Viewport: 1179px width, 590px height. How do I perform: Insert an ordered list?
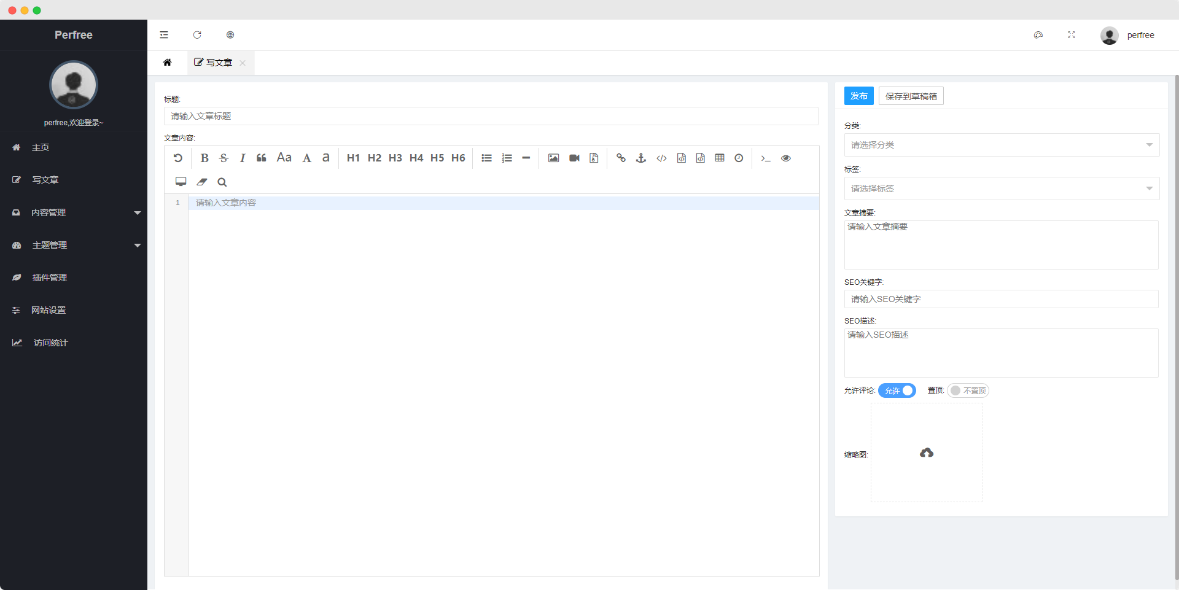507,158
